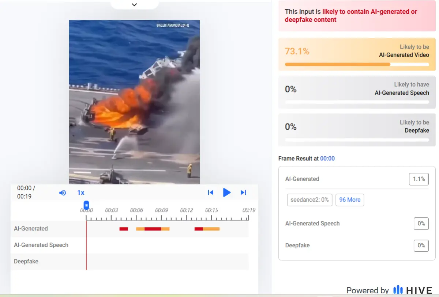Skip to previous frame button
Viewport: 439px width, 297px height.
click(210, 193)
